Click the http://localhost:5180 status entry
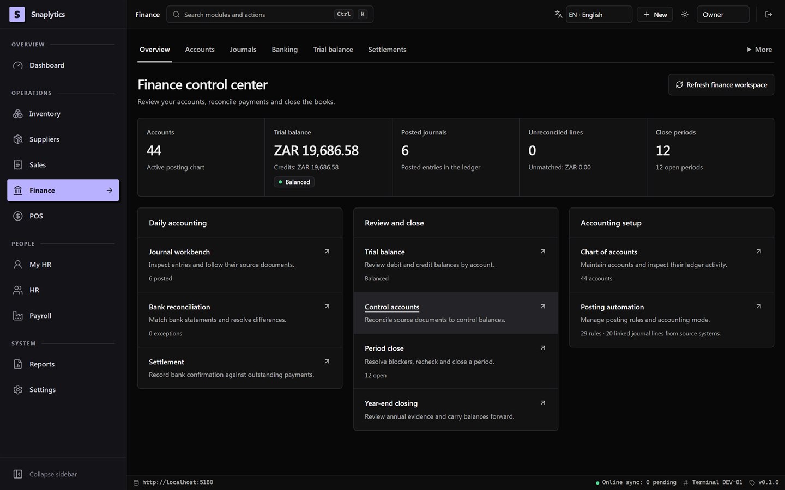Screen dimensions: 785x490 pos(173,482)
